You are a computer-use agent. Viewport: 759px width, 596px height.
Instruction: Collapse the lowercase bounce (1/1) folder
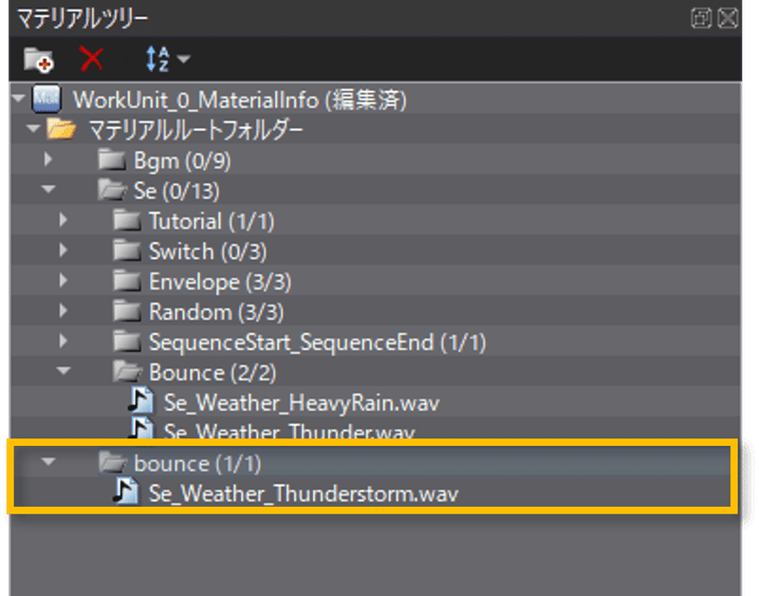(x=48, y=461)
